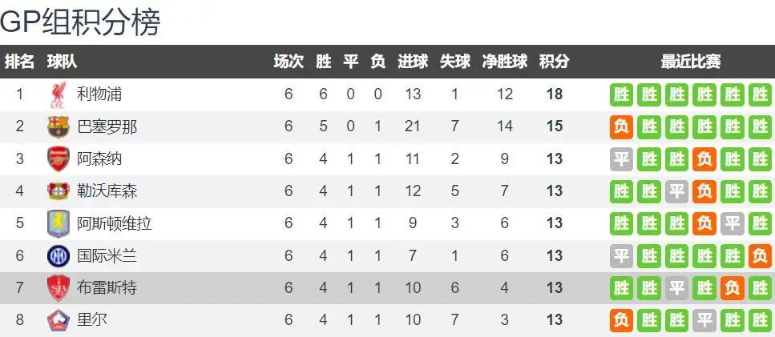
Task: Click Lille's grey 平 result badge
Action: [x=704, y=321]
